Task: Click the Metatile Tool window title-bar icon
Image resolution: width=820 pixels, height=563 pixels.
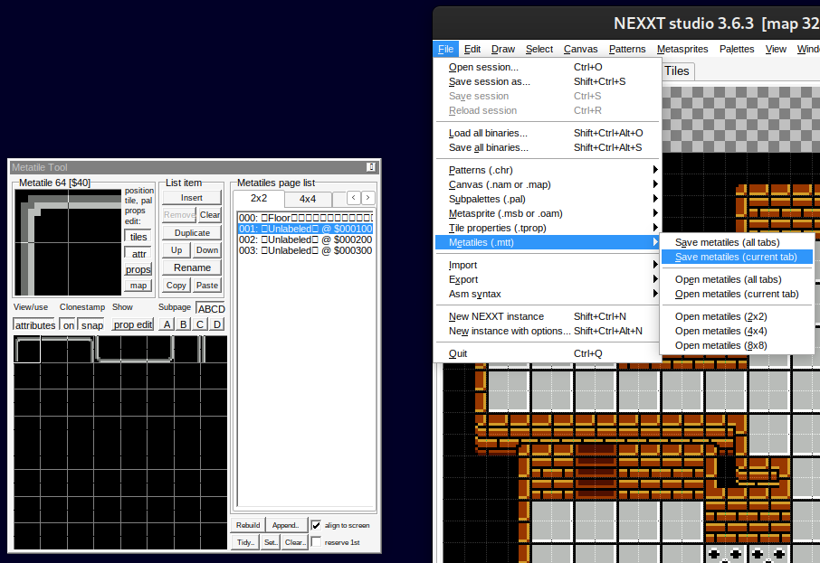Action: (371, 167)
